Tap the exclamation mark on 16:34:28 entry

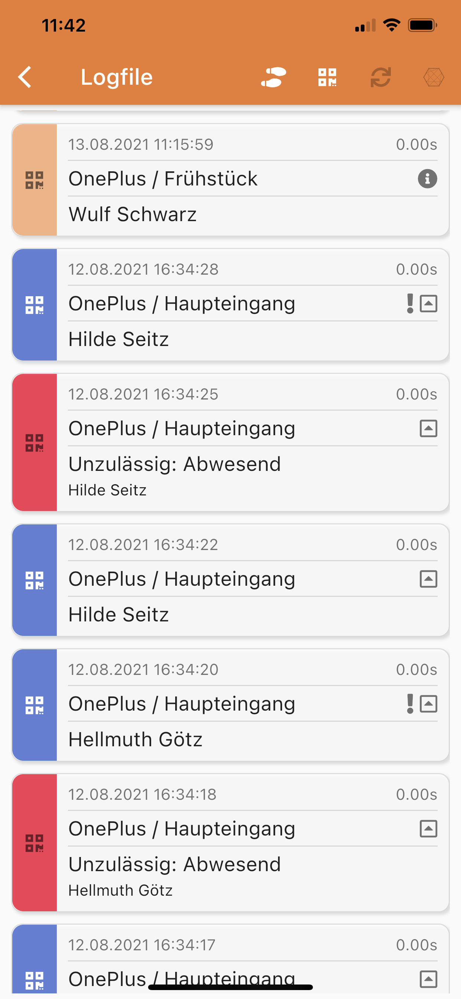[x=410, y=304]
